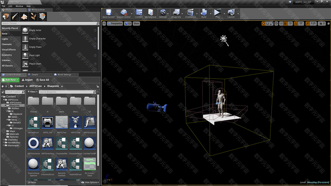This screenshot has width=331, height=186.
Task: Select the Paint mode brush icon
Action: [x=15, y=17]
